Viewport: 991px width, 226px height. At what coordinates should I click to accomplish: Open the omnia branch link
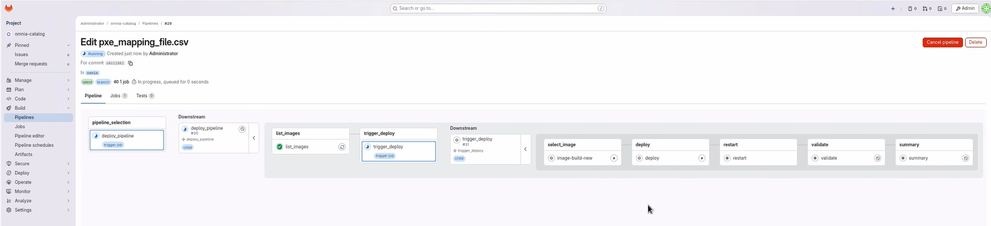click(92, 73)
